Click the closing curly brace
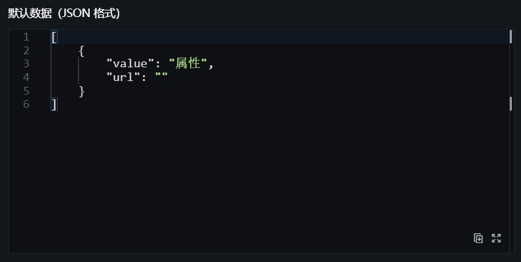Image resolution: width=521 pixels, height=262 pixels. 81,91
